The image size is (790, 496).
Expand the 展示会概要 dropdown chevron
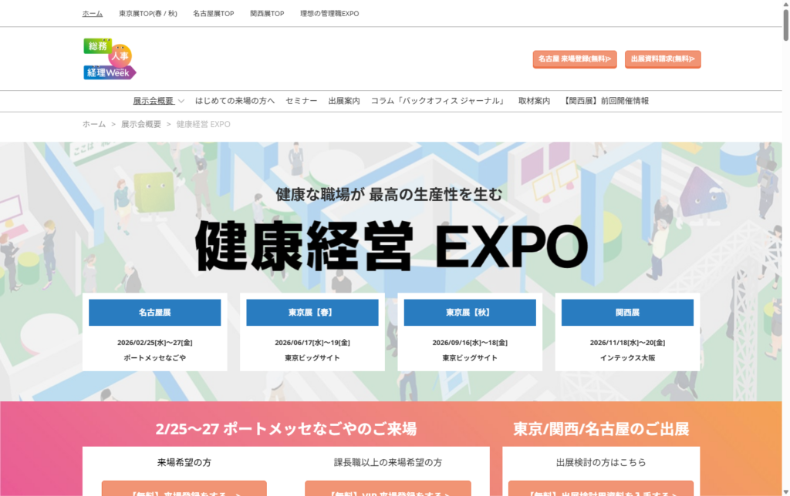coord(181,101)
